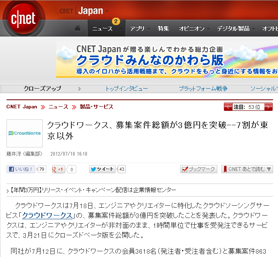Click the Facebook like count 79

41,169
